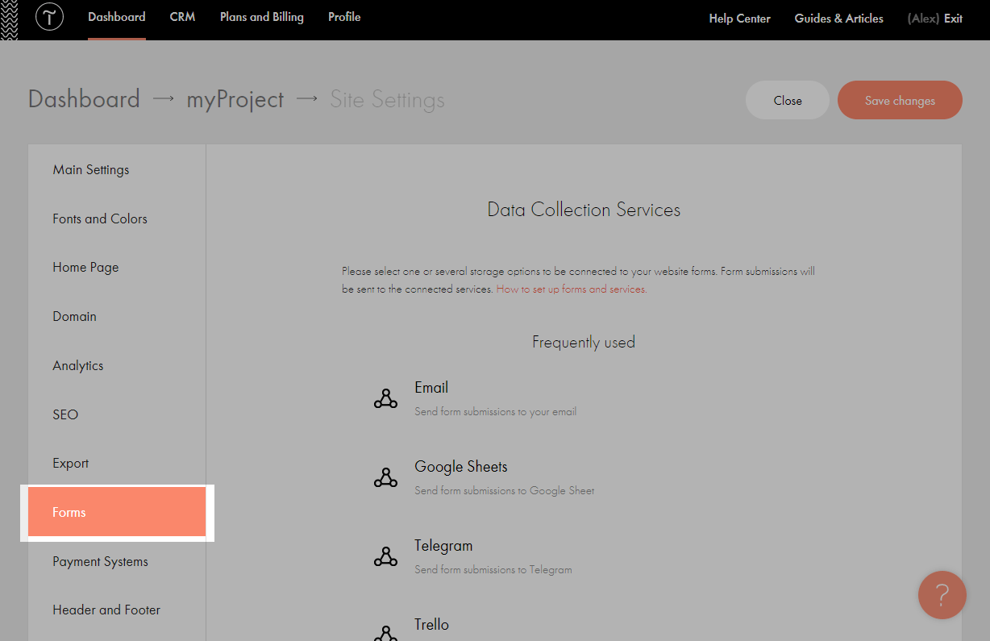Open the CRM menu item
The height and width of the screenshot is (641, 990).
(182, 17)
